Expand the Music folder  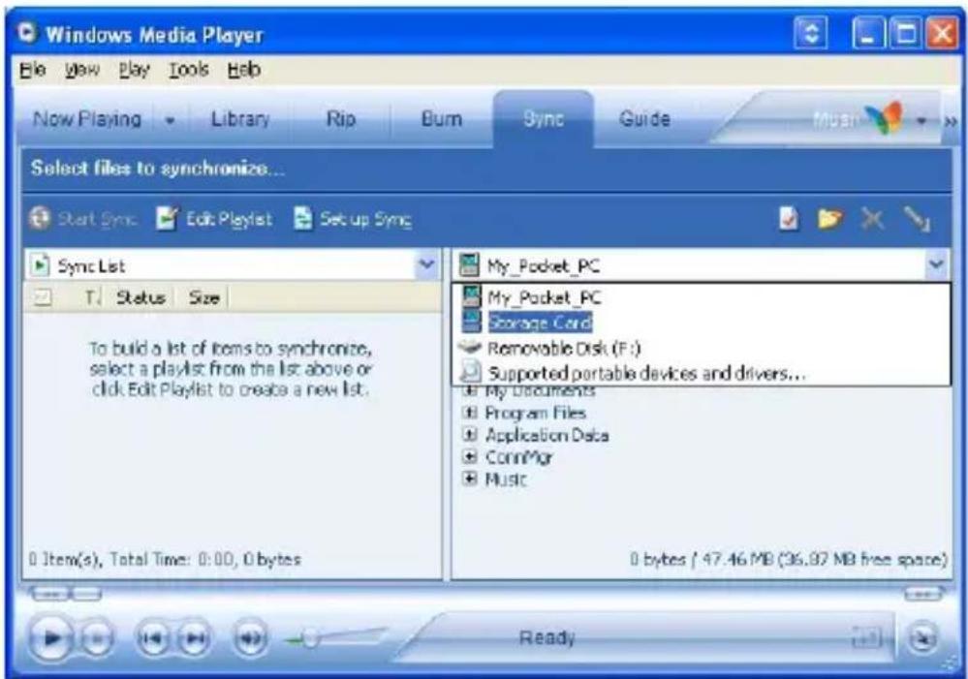point(470,478)
